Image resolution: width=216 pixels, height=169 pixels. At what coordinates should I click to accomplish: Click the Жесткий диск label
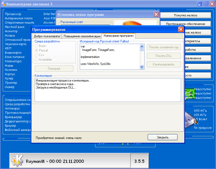pos(15,27)
